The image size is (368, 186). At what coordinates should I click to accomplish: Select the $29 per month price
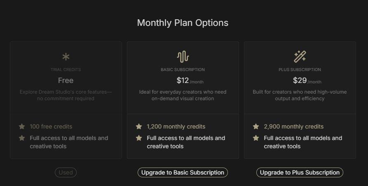300,80
